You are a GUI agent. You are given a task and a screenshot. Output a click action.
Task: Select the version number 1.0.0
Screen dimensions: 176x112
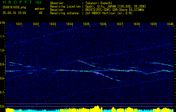click(x=38, y=3)
